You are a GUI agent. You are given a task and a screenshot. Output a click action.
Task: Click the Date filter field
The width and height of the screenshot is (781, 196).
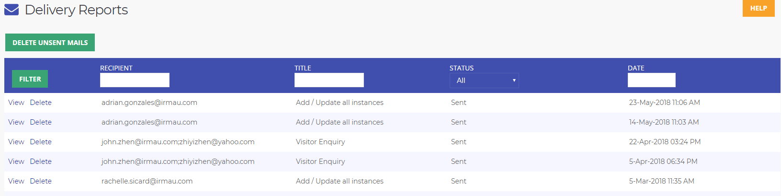click(x=652, y=80)
